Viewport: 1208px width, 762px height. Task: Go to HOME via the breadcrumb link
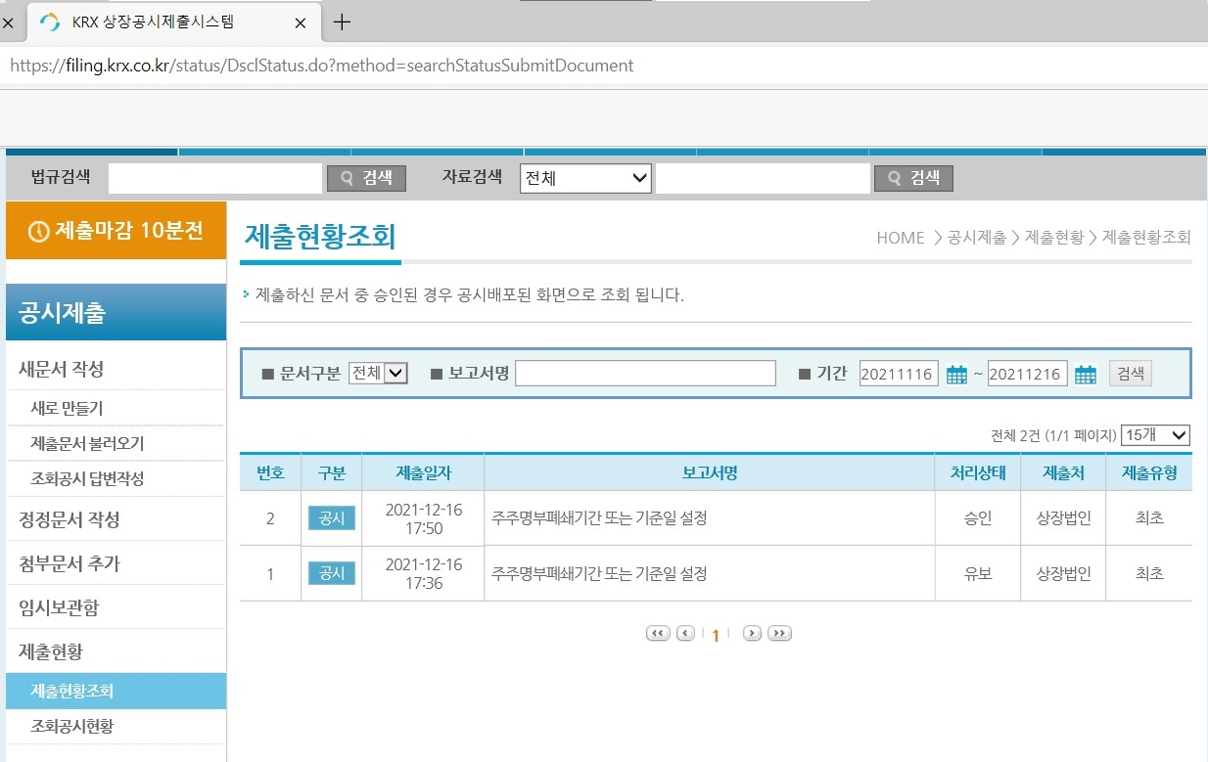(900, 238)
